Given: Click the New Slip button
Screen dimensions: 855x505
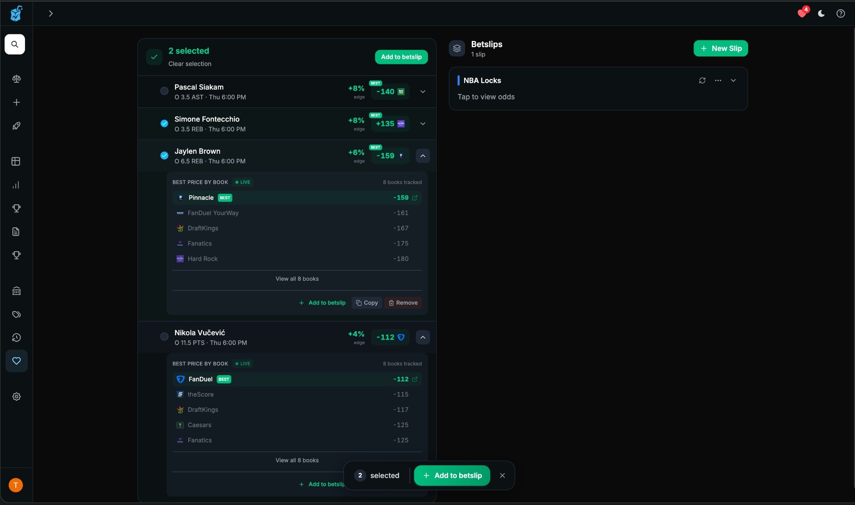Looking at the screenshot, I should click(721, 48).
